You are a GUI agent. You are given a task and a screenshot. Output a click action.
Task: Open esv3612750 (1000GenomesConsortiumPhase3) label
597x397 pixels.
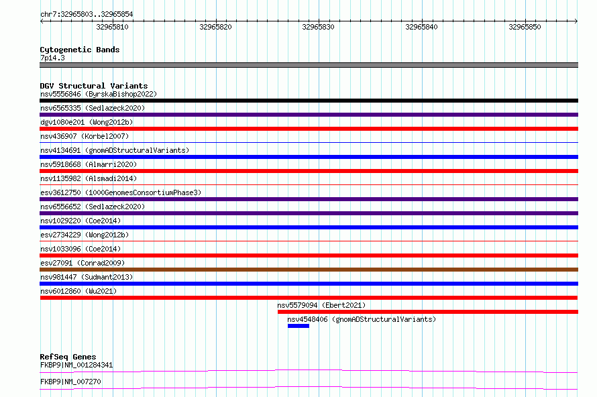(x=121, y=192)
